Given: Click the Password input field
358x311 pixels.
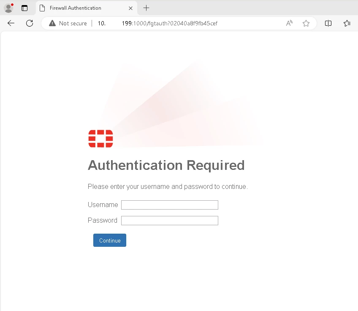Looking at the screenshot, I should point(170,221).
